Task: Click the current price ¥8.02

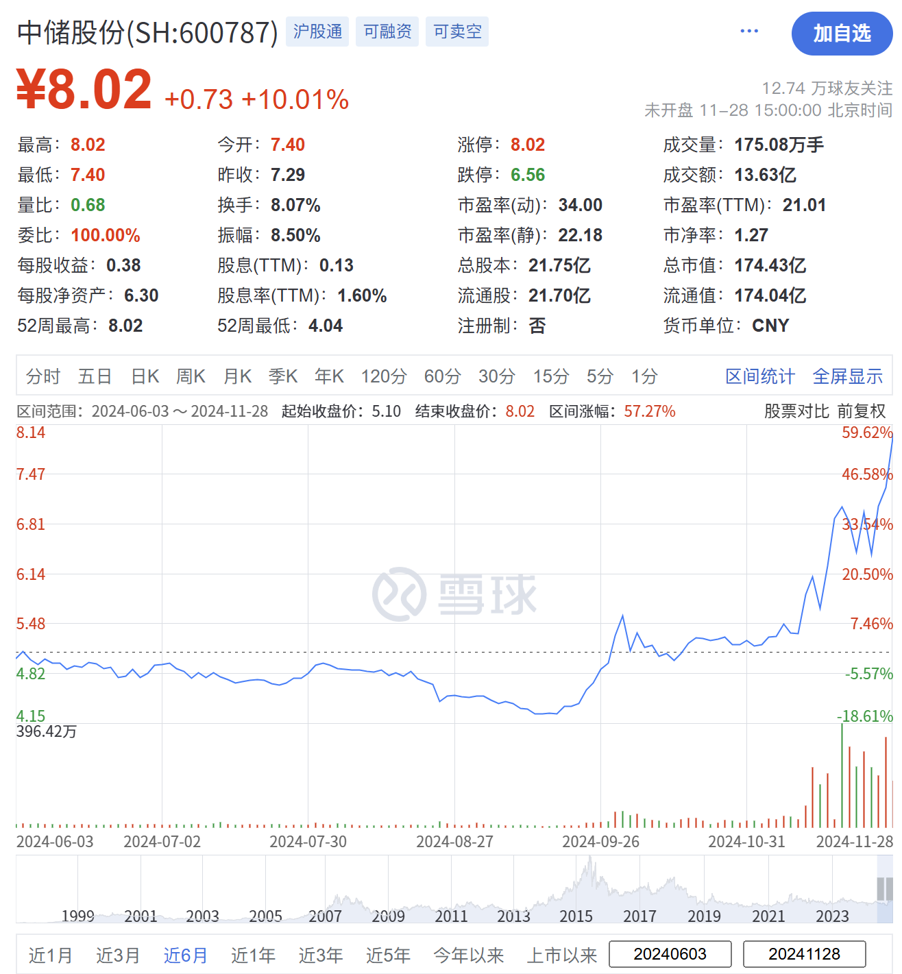Action: coord(84,89)
